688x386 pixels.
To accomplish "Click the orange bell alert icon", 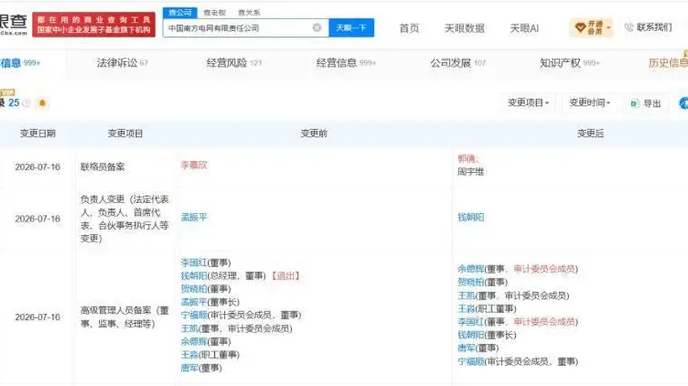I will 43,103.
